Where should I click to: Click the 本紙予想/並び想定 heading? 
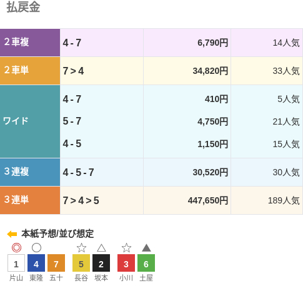coord(57,234)
